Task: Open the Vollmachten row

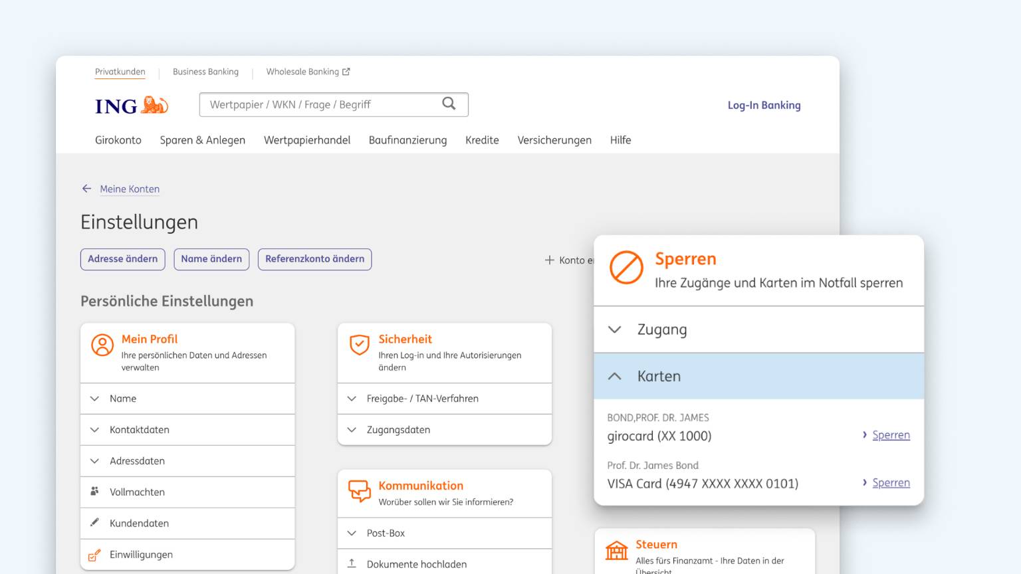Action: pos(187,492)
